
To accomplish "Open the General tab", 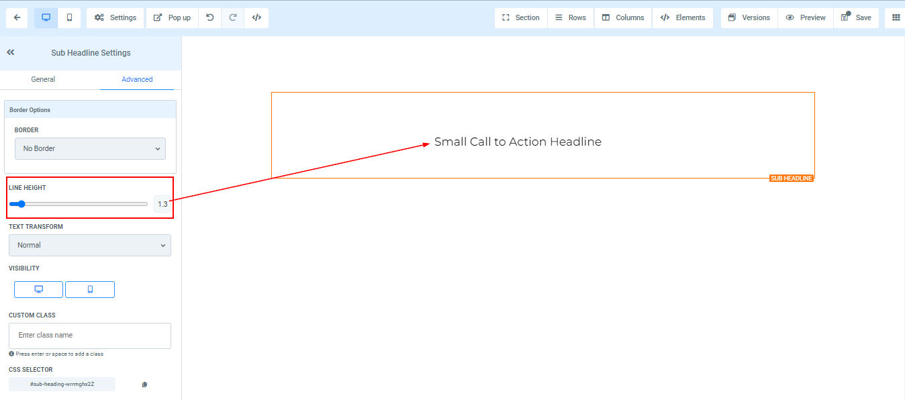I will pos(43,79).
